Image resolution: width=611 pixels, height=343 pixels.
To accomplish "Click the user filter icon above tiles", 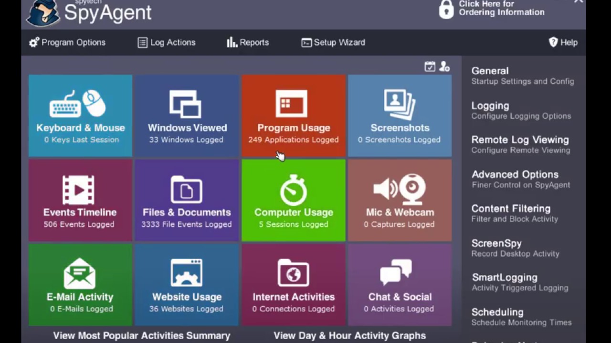I will 444,67.
